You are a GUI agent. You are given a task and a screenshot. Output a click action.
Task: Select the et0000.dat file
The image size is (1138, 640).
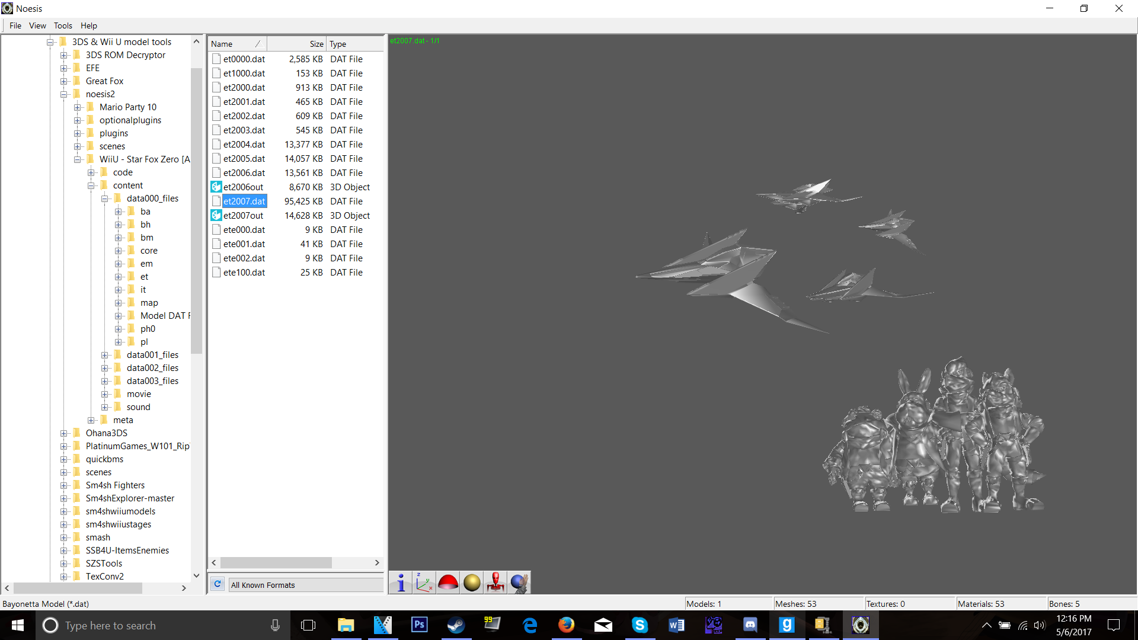244,59
